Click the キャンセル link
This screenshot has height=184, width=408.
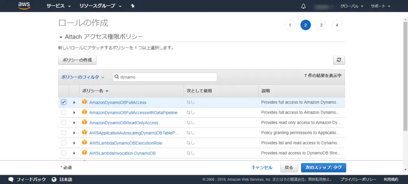click(262, 168)
